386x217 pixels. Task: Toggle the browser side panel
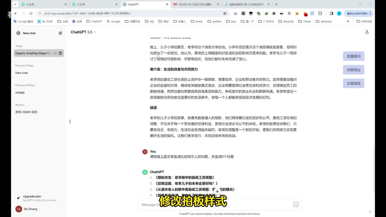tap(331, 14)
